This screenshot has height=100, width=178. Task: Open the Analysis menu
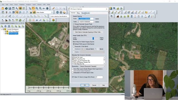[28, 4]
